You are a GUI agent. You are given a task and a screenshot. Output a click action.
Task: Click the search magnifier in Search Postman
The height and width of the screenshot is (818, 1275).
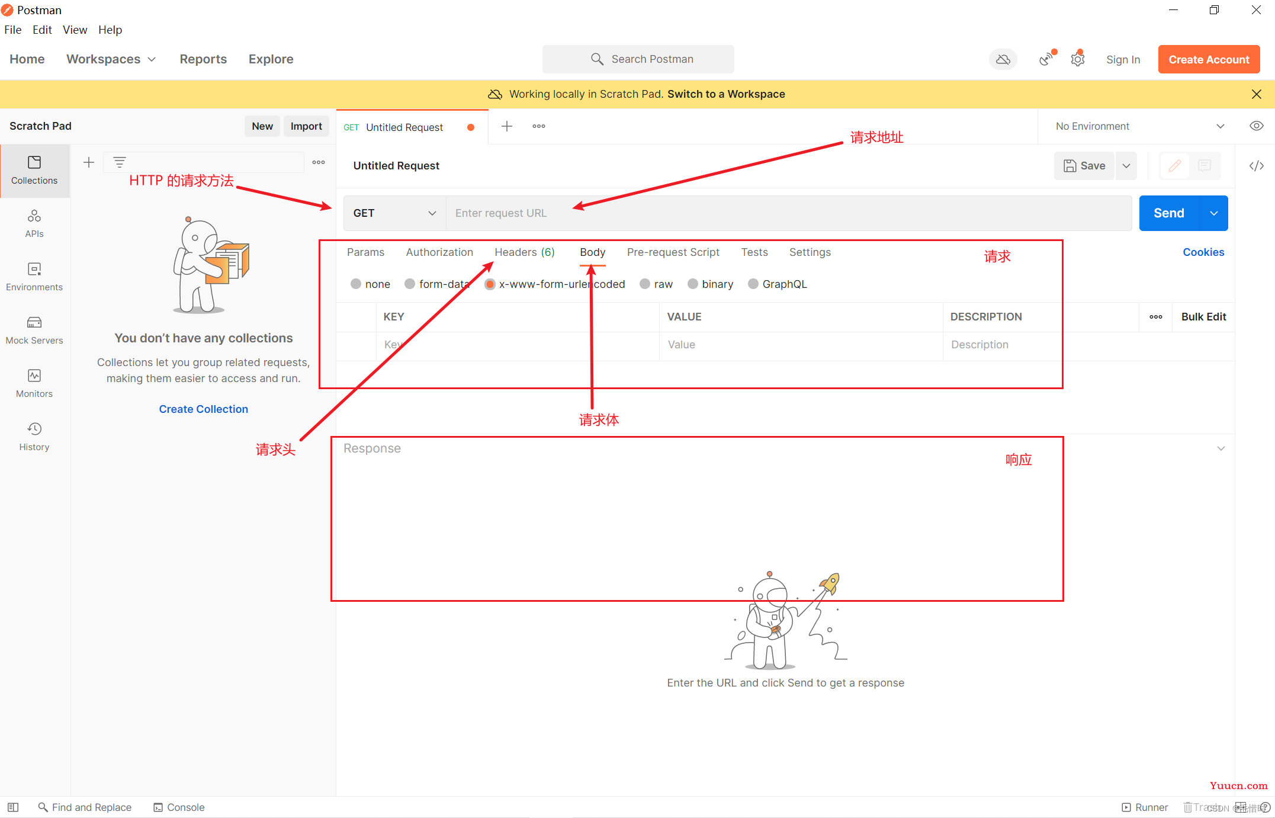[597, 59]
